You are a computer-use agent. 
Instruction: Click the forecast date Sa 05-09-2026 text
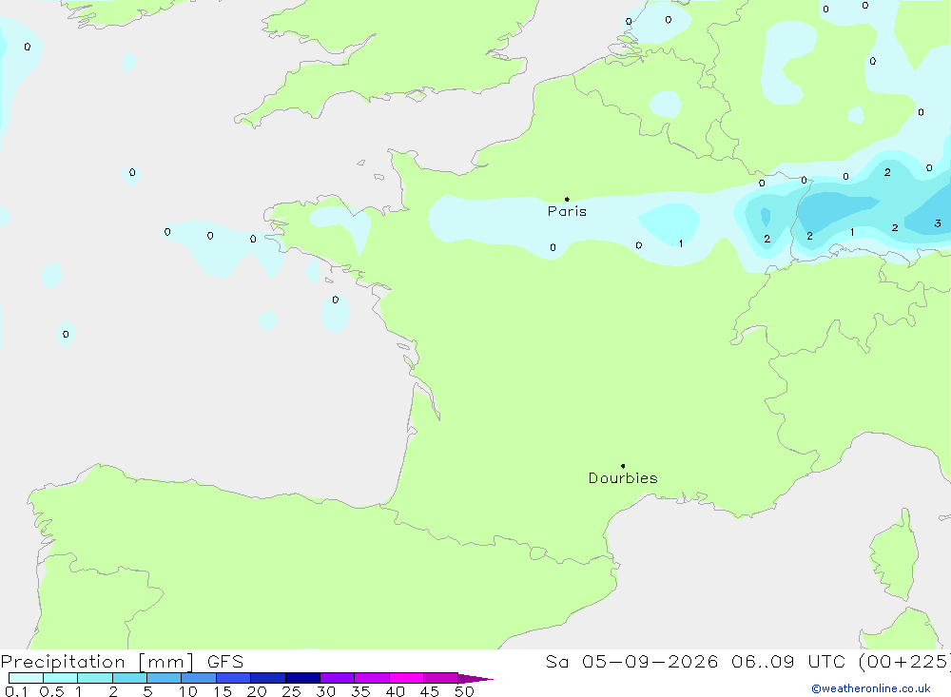(x=631, y=661)
